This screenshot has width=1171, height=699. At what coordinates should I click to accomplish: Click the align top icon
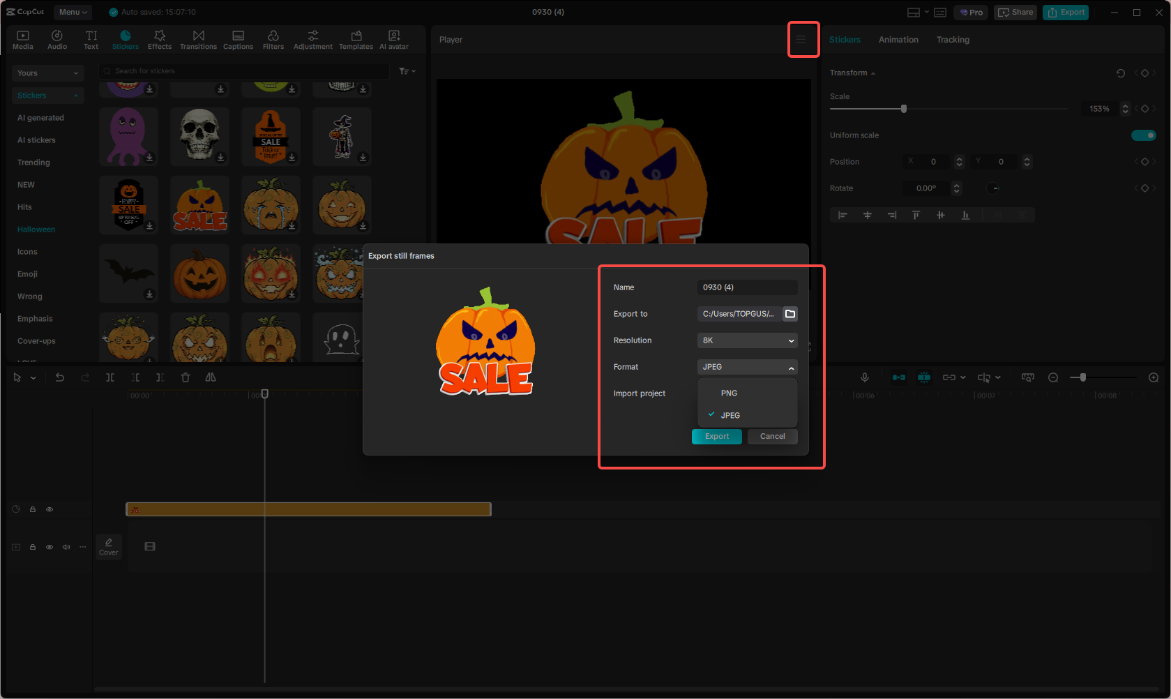[x=916, y=215]
